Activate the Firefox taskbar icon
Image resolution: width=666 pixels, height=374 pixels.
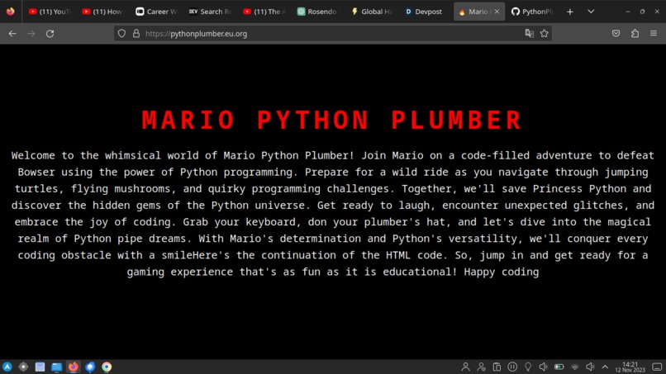(x=73, y=367)
